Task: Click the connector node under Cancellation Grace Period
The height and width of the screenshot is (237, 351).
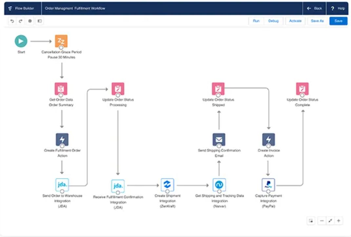Action: [61, 47]
